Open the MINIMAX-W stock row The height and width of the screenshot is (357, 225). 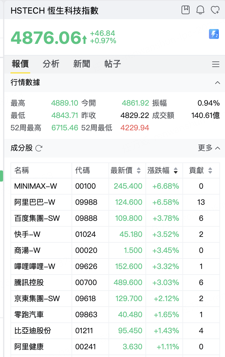pyautogui.click(x=115, y=186)
